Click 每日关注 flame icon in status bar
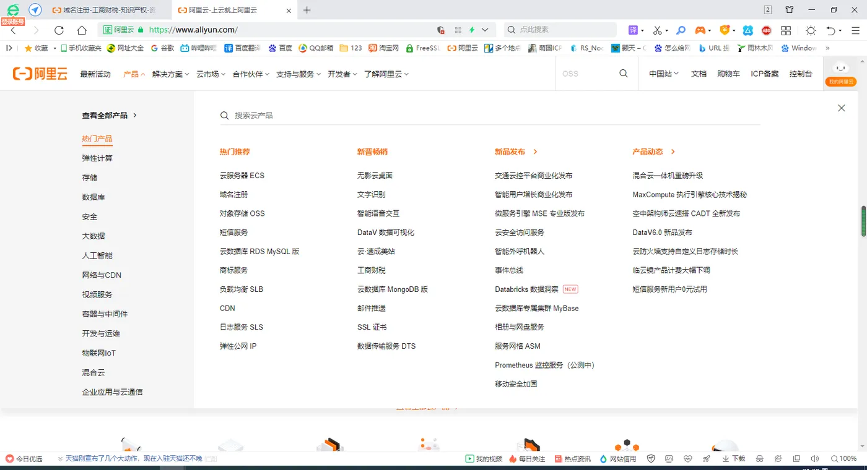The width and height of the screenshot is (867, 470). (527, 459)
